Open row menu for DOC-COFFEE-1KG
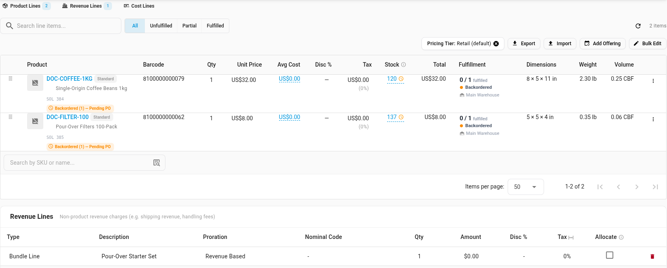 click(653, 81)
